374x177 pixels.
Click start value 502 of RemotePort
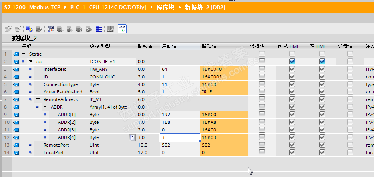180,145
